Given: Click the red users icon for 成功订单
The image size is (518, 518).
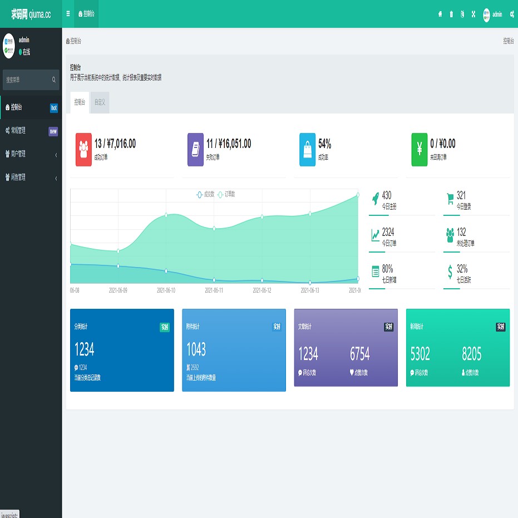Looking at the screenshot, I should [x=83, y=150].
